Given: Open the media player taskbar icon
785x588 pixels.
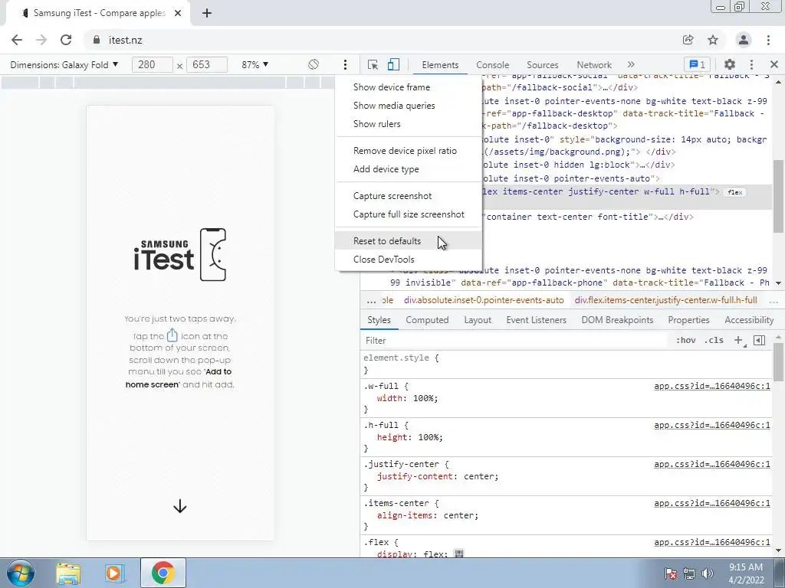Looking at the screenshot, I should 113,573.
